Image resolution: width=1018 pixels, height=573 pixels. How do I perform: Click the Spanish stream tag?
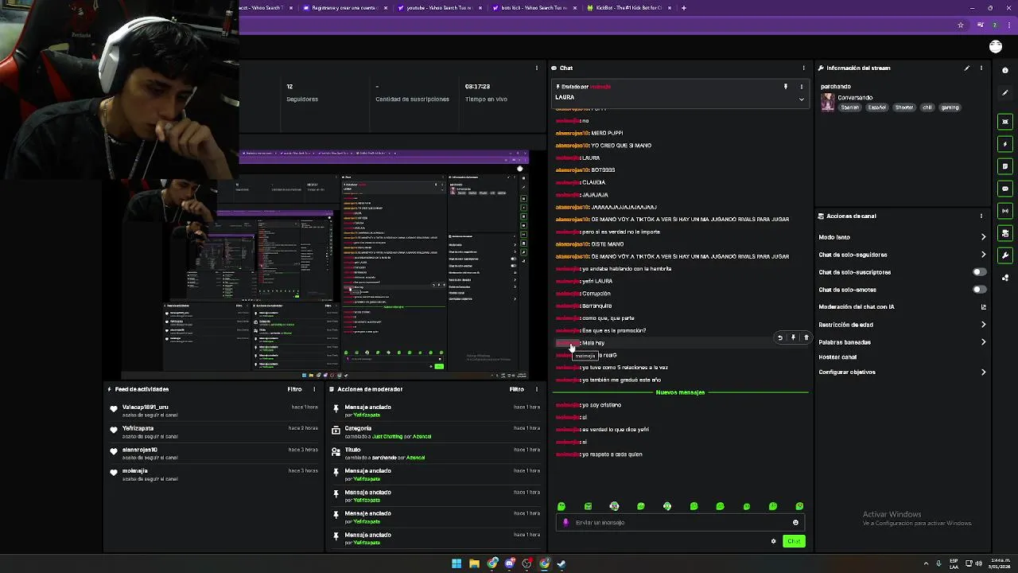850,107
